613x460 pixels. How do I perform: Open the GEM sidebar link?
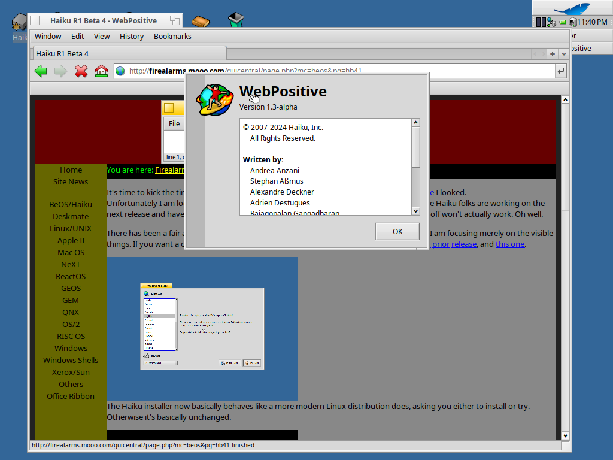pos(71,301)
